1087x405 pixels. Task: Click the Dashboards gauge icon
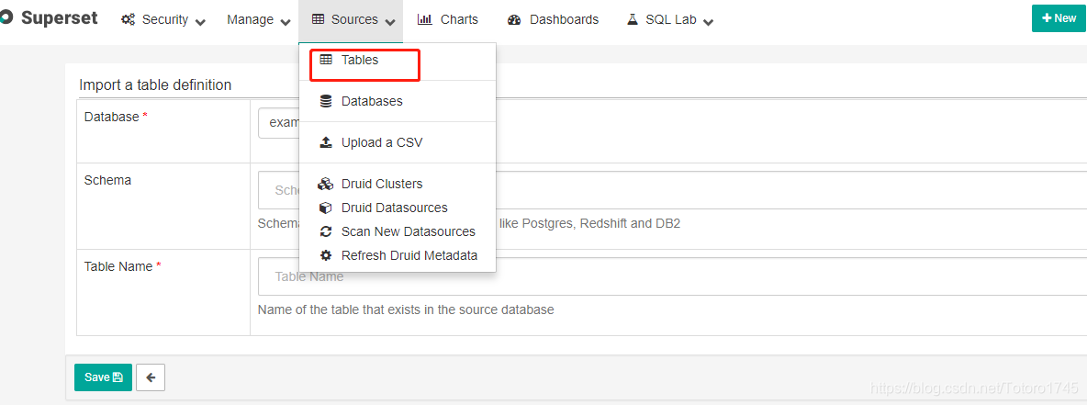[514, 19]
